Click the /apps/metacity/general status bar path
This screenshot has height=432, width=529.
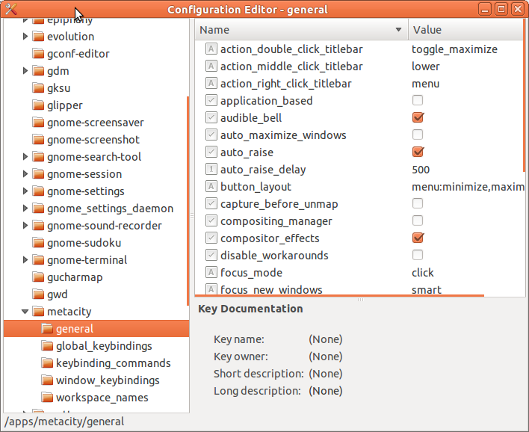point(64,422)
